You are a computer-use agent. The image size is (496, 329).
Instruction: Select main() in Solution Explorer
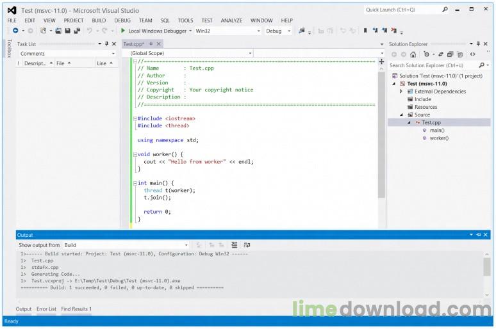pyautogui.click(x=437, y=130)
